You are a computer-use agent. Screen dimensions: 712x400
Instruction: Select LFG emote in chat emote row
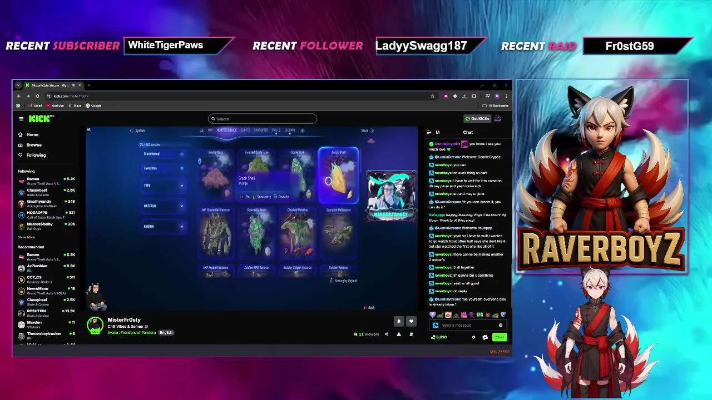(x=479, y=314)
